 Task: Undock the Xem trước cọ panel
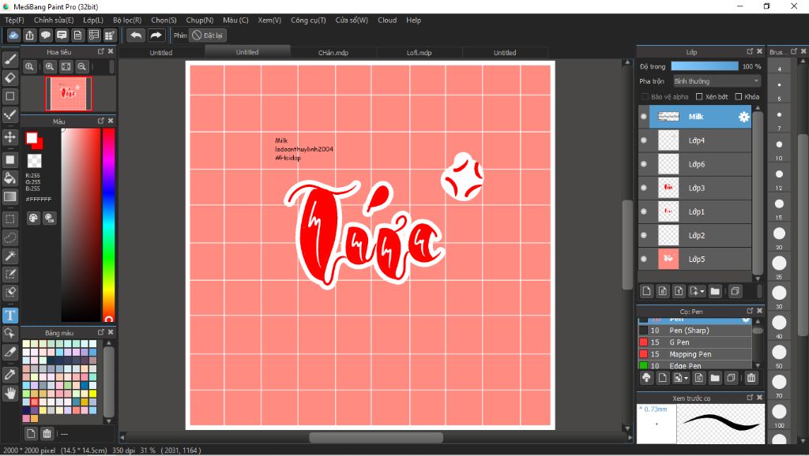750,398
